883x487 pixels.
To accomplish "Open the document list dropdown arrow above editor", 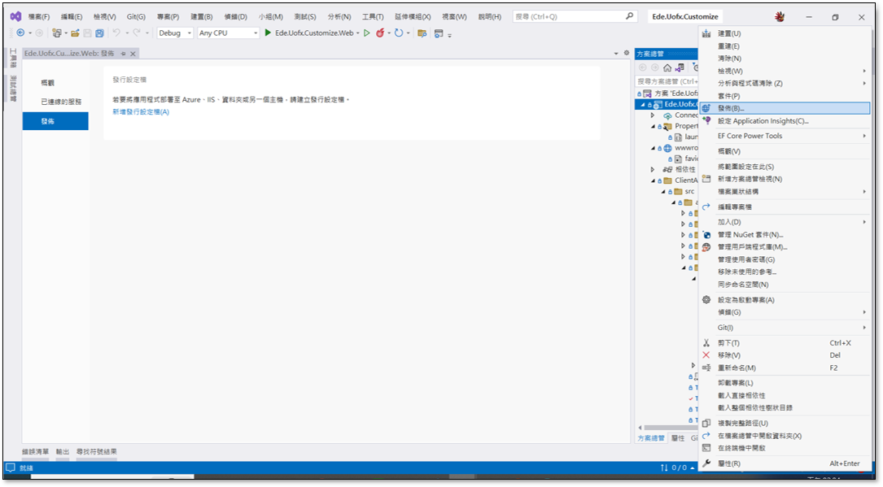I will coord(615,54).
